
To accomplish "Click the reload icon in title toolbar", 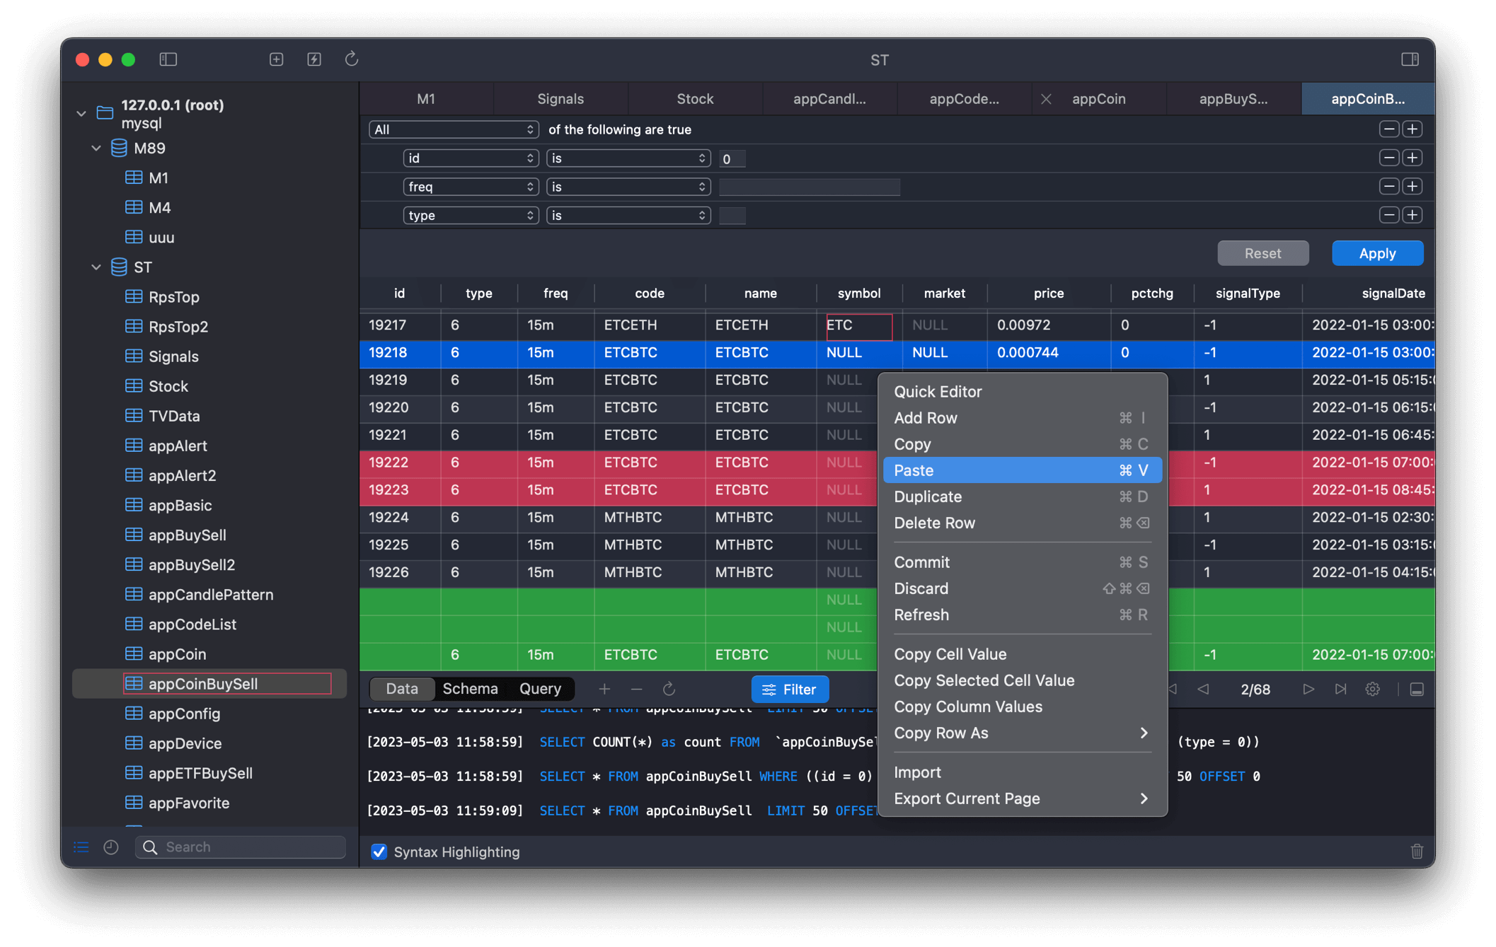I will (x=352, y=59).
